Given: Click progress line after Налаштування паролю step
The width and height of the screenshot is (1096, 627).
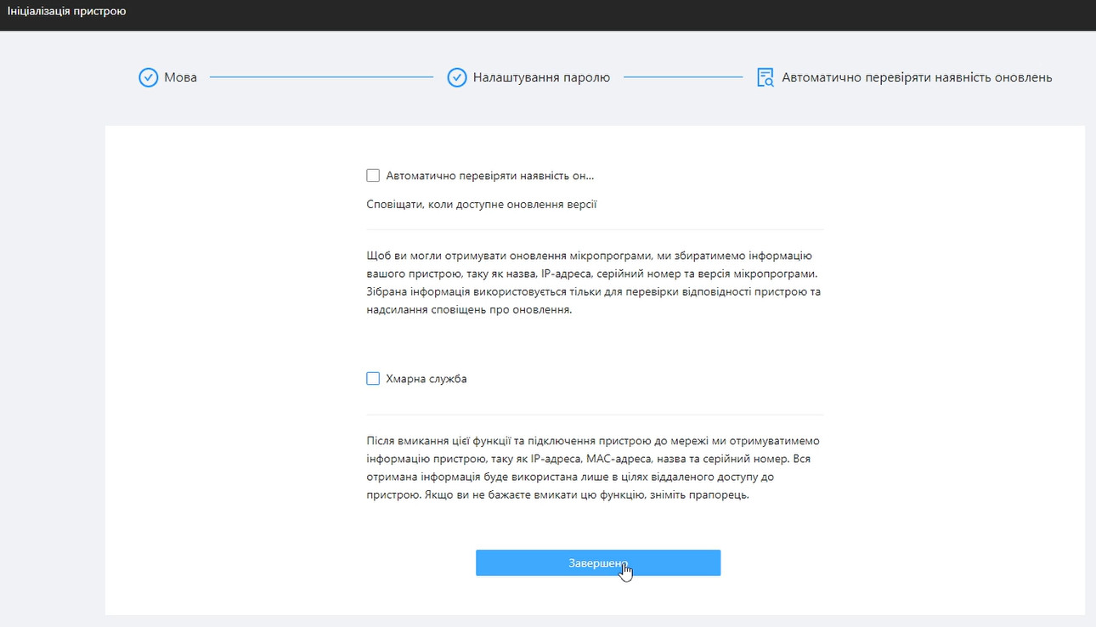Looking at the screenshot, I should point(683,77).
